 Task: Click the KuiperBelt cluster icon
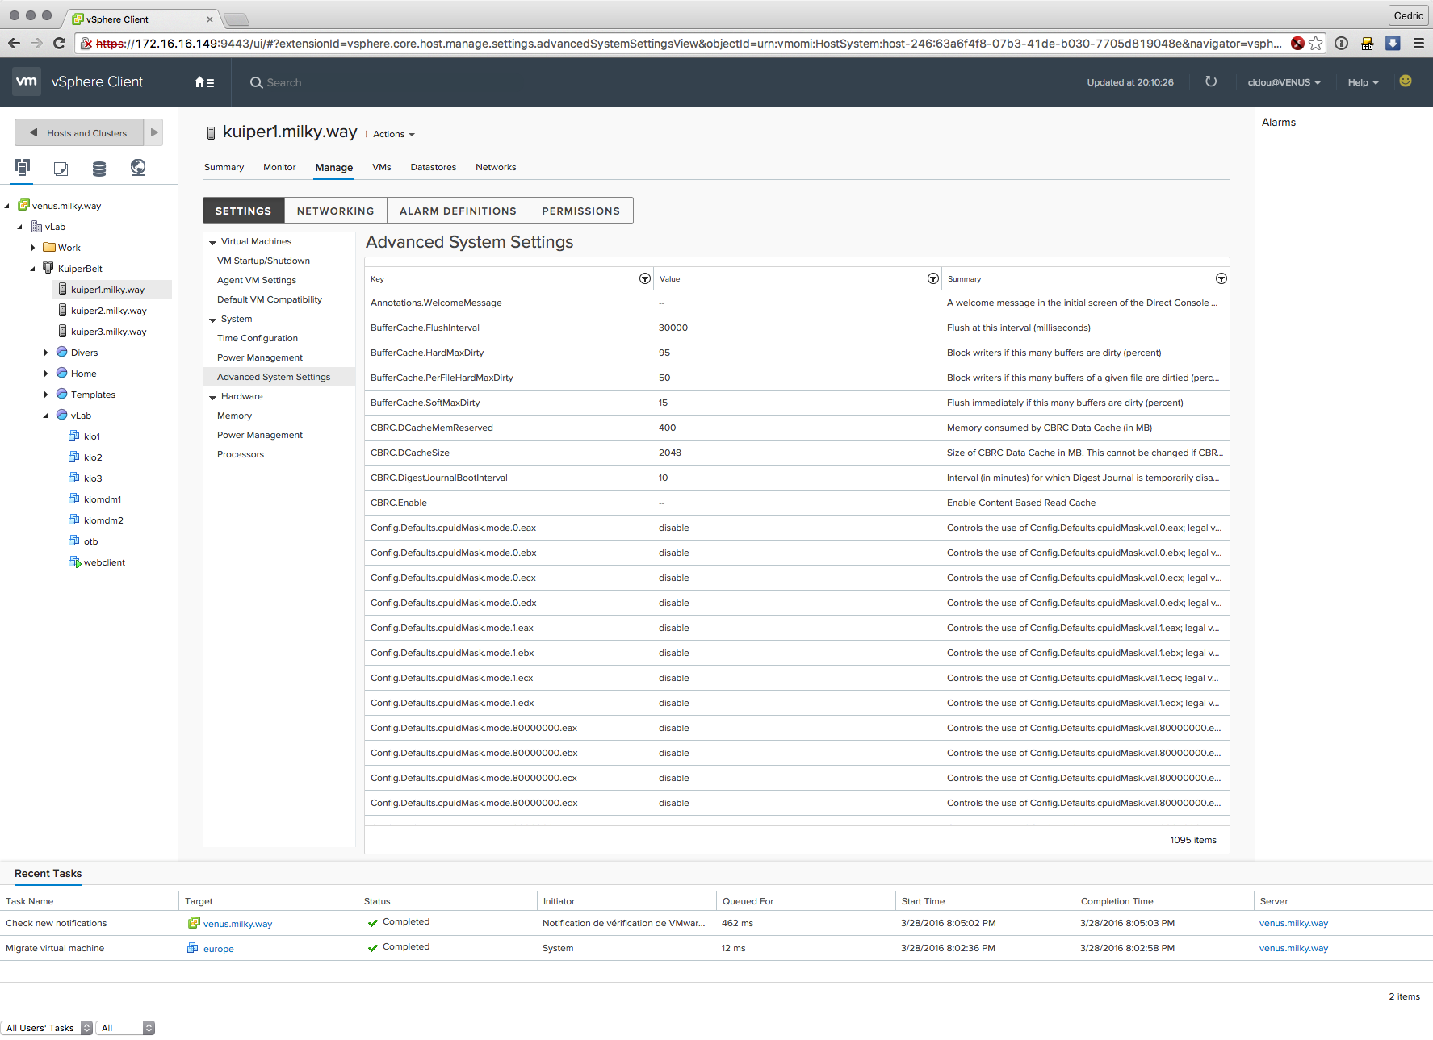tap(48, 268)
